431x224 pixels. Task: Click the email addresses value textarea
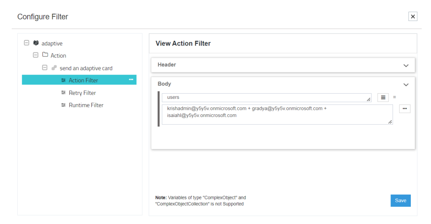click(277, 115)
